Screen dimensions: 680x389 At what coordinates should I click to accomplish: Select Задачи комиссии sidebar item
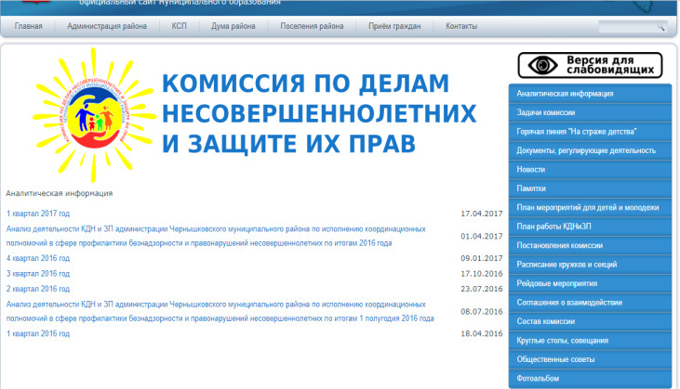(x=590, y=112)
